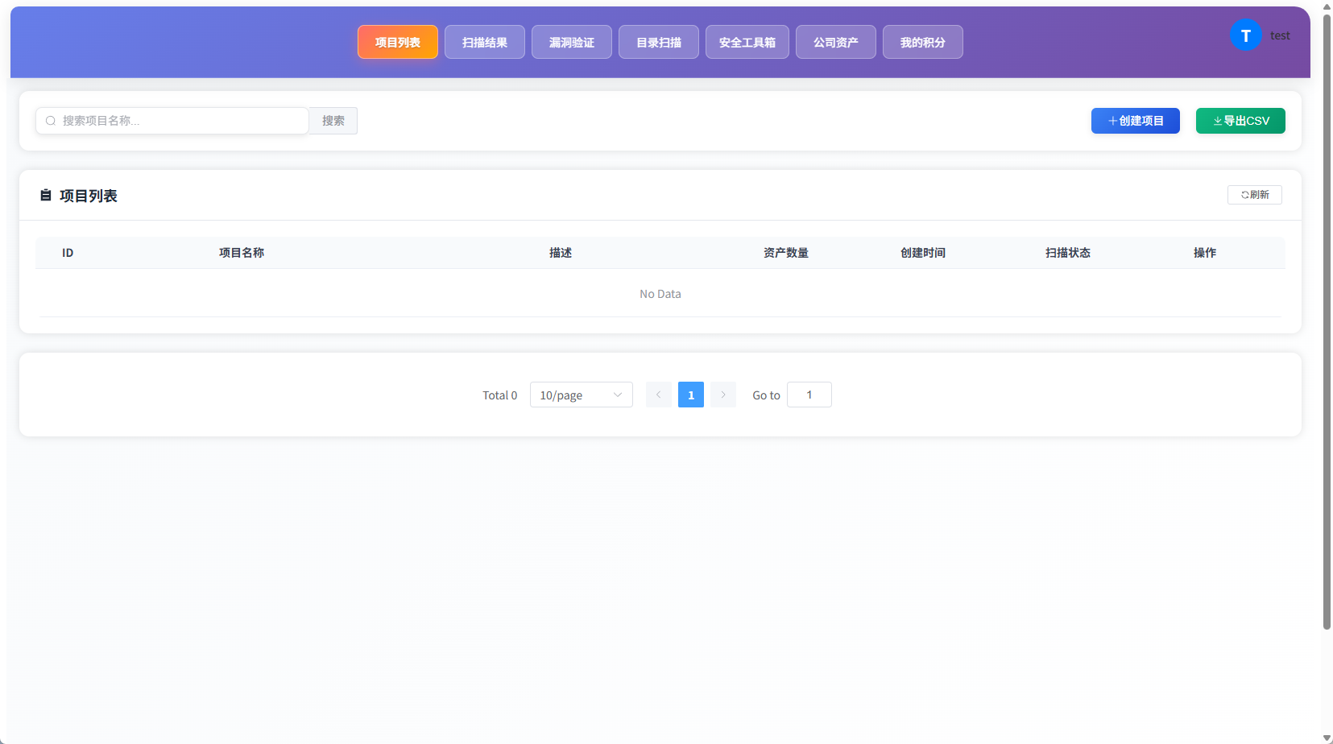This screenshot has width=1333, height=744.
Task: Click the 操作 column header
Action: pyautogui.click(x=1205, y=253)
